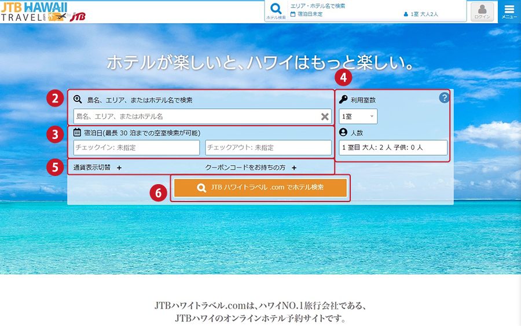Click the 人数 label text
Viewport: 521px width, 326px height.
pos(357,133)
